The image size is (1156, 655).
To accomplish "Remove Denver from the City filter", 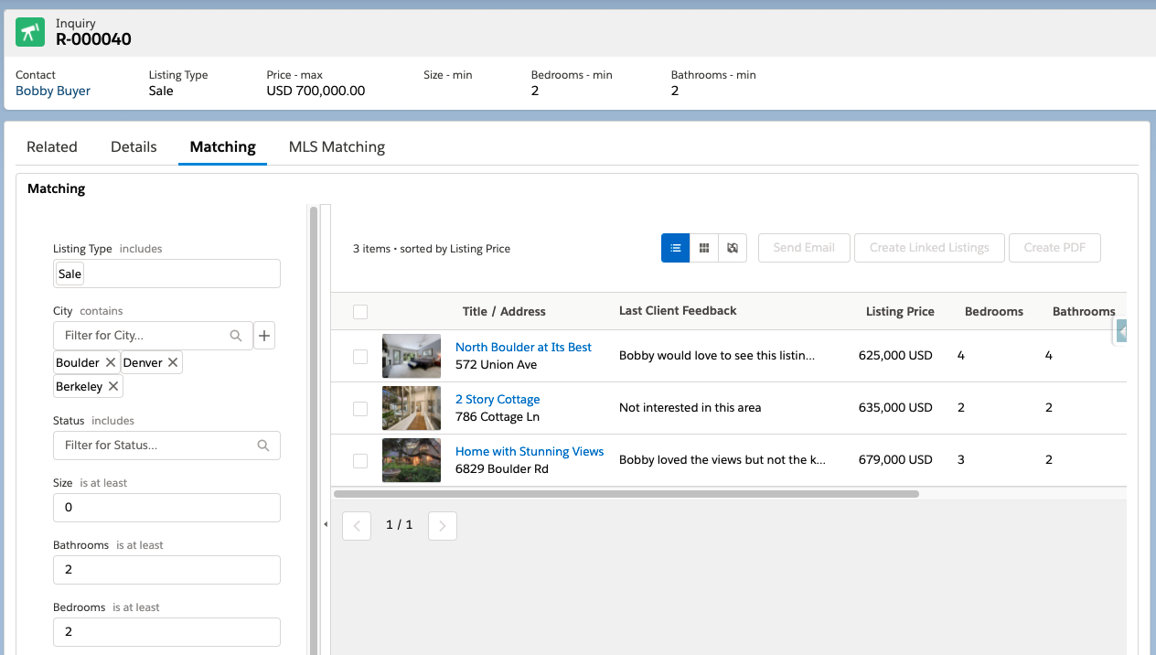I will pyautogui.click(x=172, y=362).
